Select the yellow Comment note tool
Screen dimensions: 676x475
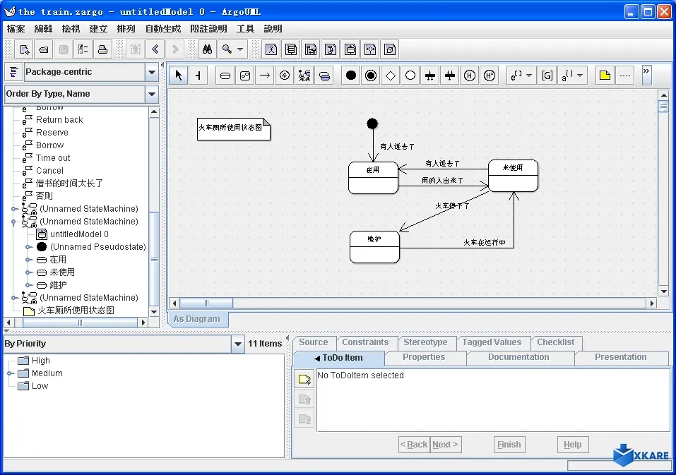(605, 76)
